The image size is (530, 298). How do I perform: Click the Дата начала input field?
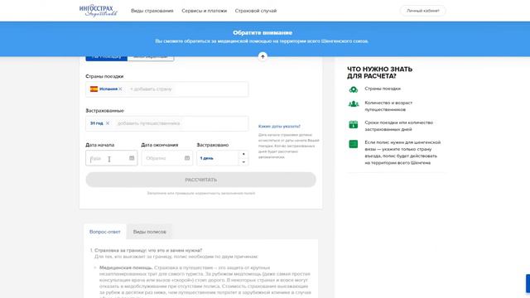(x=112, y=158)
